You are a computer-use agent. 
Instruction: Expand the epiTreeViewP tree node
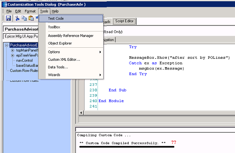pyautogui.click(x=13, y=56)
